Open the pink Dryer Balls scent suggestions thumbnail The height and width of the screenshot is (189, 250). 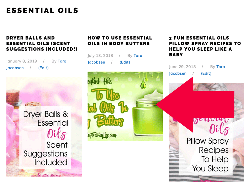pyautogui.click(x=44, y=127)
